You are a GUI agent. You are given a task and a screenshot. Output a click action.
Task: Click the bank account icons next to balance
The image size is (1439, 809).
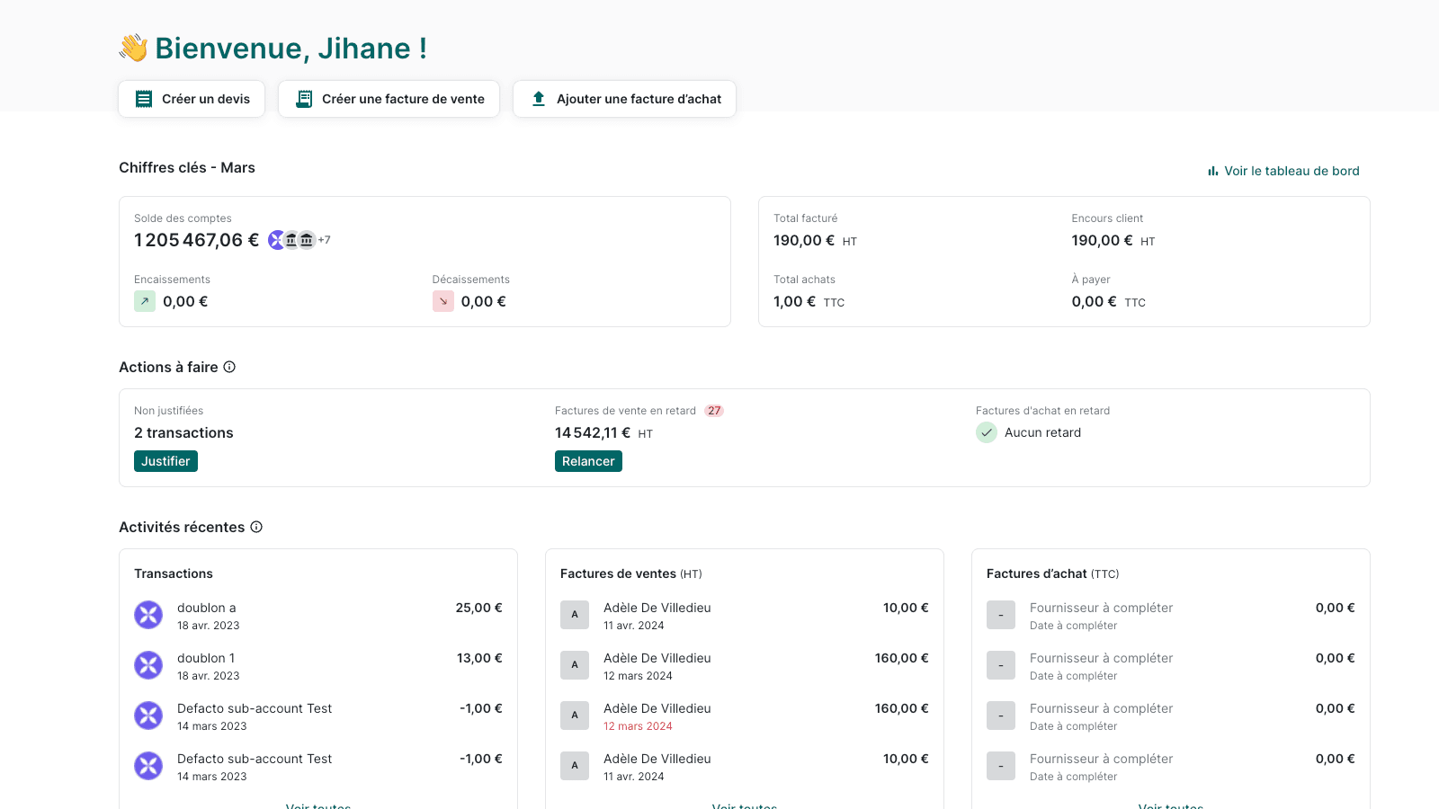click(292, 240)
